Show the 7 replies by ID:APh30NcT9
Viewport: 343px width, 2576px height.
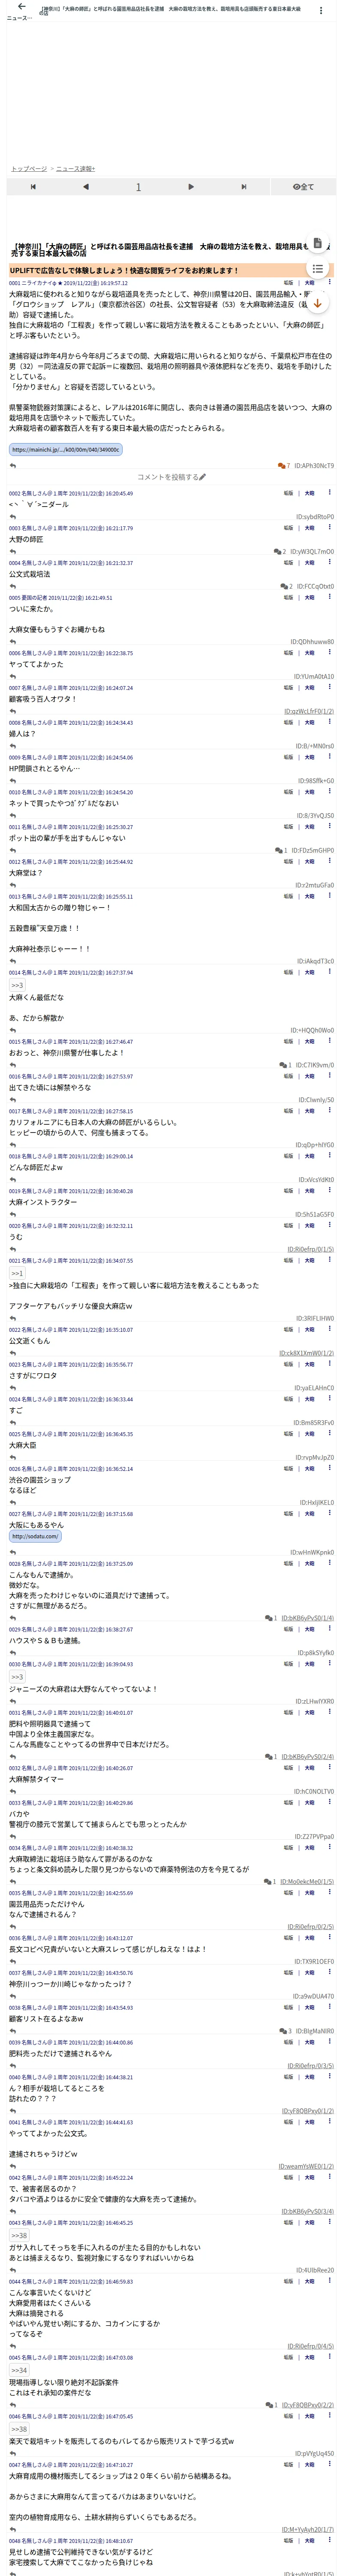tap(306, 466)
